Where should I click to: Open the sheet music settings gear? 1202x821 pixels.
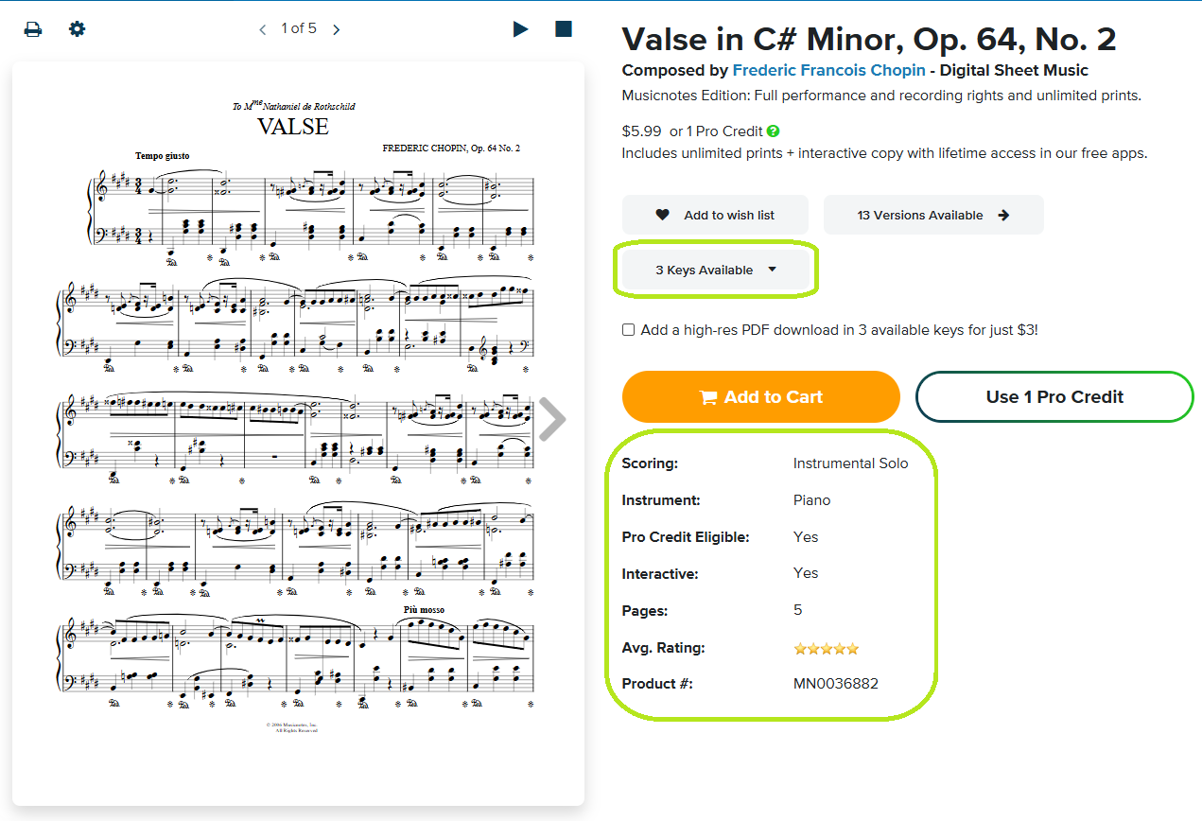click(78, 29)
